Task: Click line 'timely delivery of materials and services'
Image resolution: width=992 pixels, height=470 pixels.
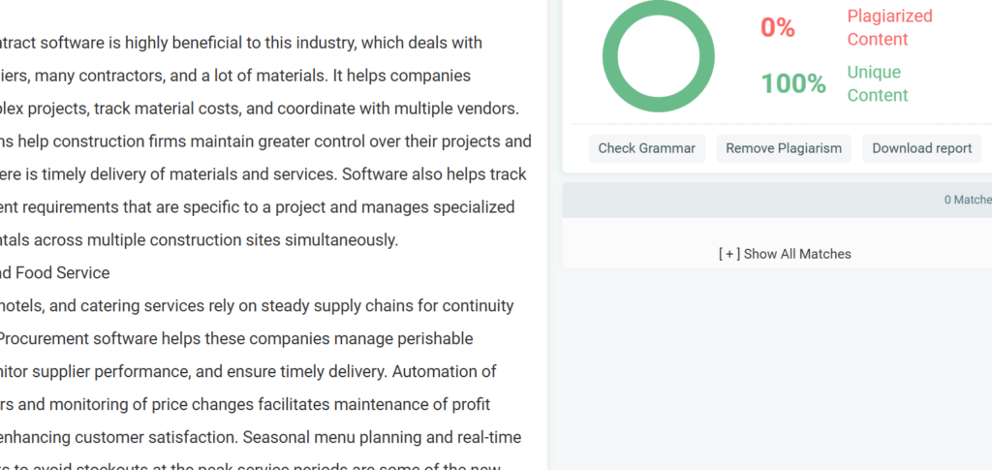Action: (x=262, y=174)
